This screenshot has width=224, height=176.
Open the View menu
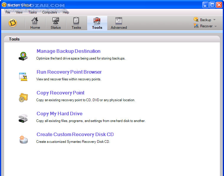[x=19, y=12]
